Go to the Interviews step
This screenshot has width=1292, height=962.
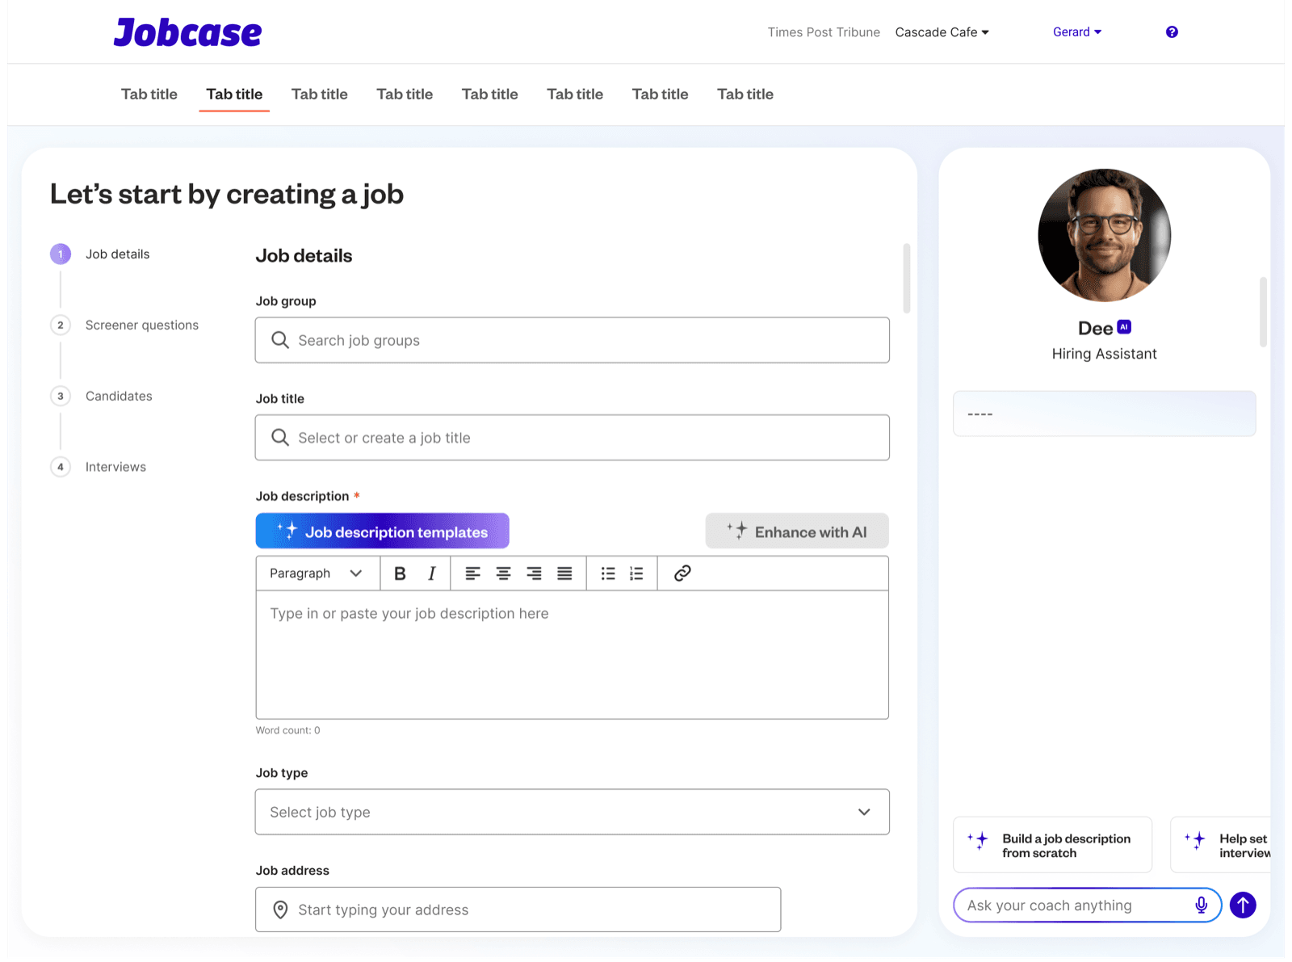click(99, 467)
